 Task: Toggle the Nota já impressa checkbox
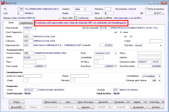[x=146, y=9]
